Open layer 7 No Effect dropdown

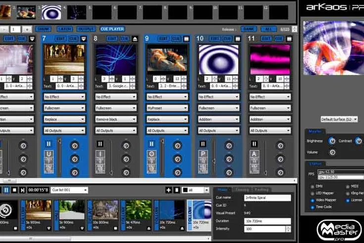pyautogui.click(x=64, y=97)
